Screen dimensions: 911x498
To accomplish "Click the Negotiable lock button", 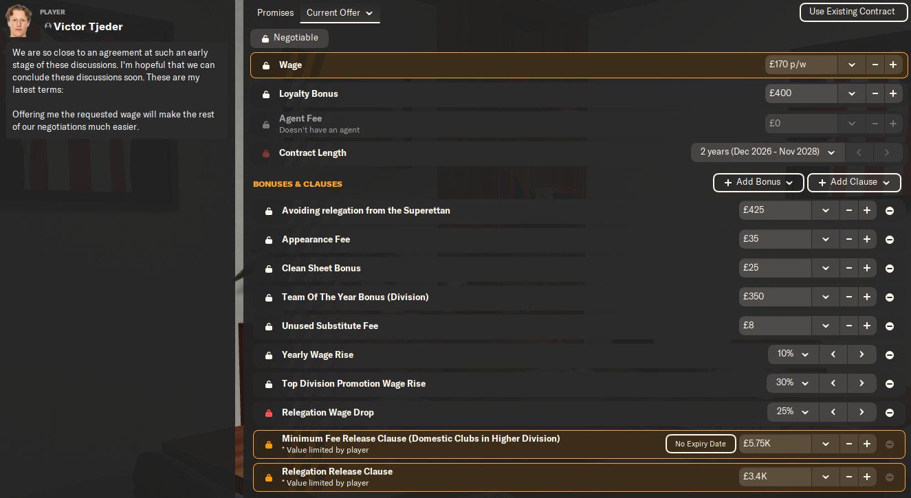I will coord(289,38).
